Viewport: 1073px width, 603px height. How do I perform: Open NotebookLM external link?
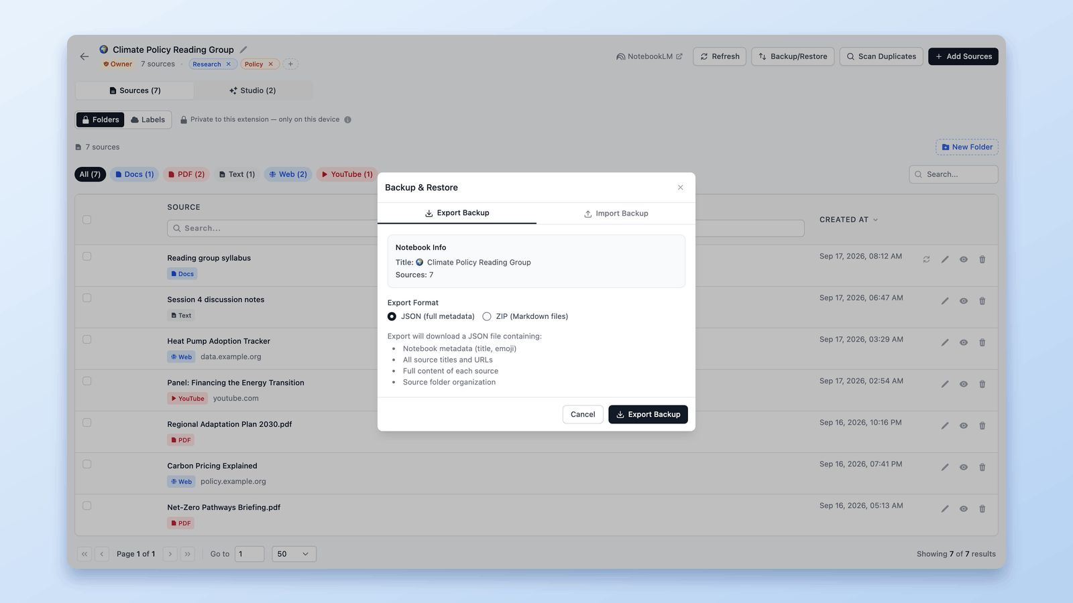point(649,56)
